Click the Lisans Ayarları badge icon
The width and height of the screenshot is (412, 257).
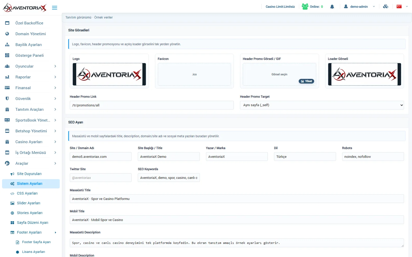(x=18, y=252)
